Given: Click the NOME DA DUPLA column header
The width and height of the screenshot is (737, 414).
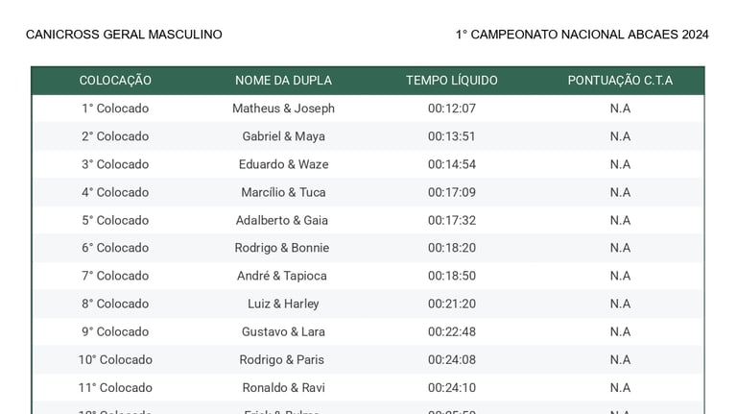Looking at the screenshot, I should coord(283,81).
